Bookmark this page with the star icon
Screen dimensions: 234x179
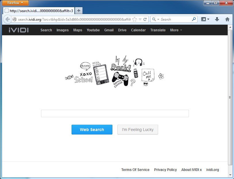134,20
